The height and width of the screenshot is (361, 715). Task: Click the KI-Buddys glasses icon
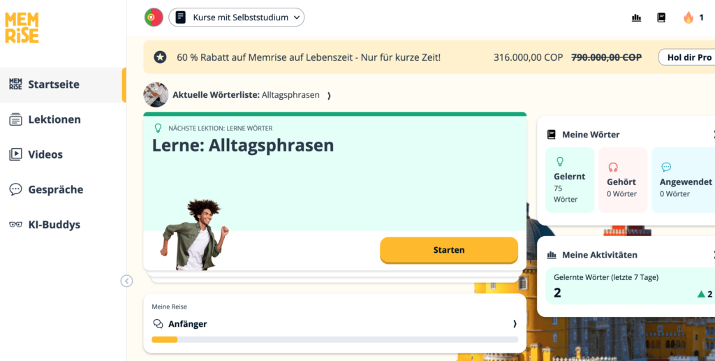[15, 224]
